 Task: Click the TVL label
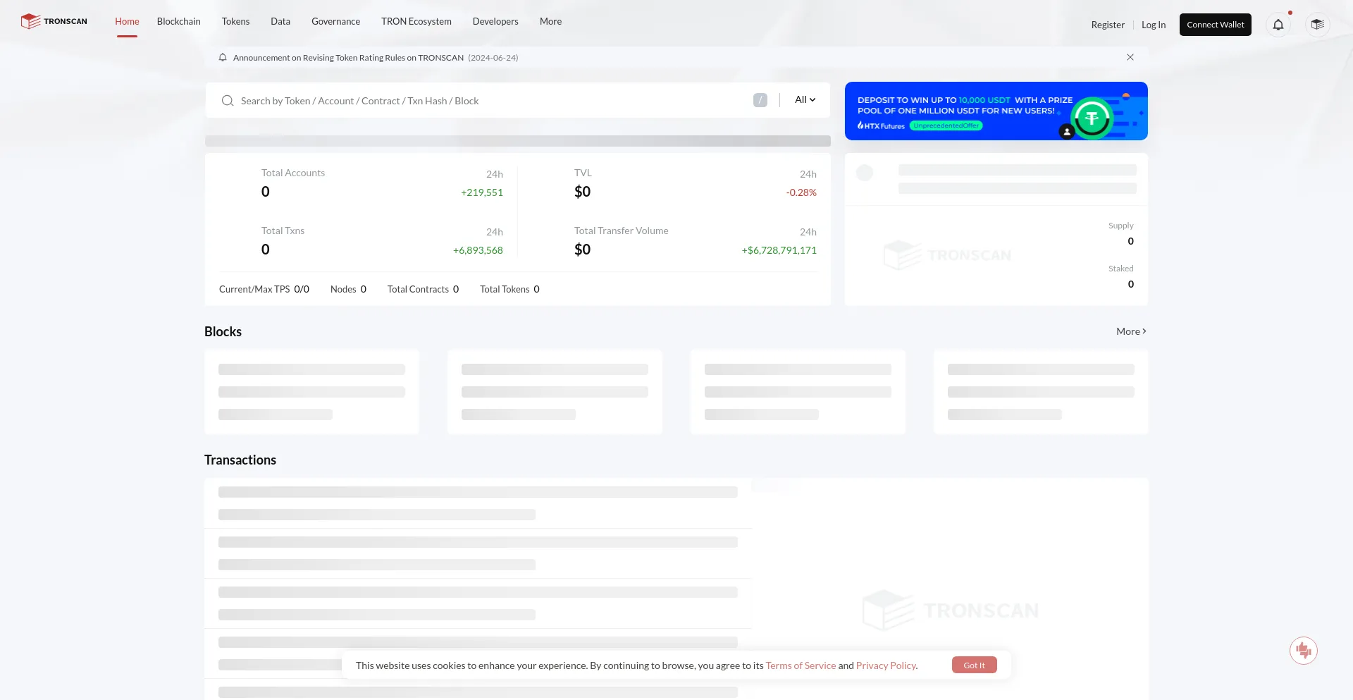coord(583,173)
